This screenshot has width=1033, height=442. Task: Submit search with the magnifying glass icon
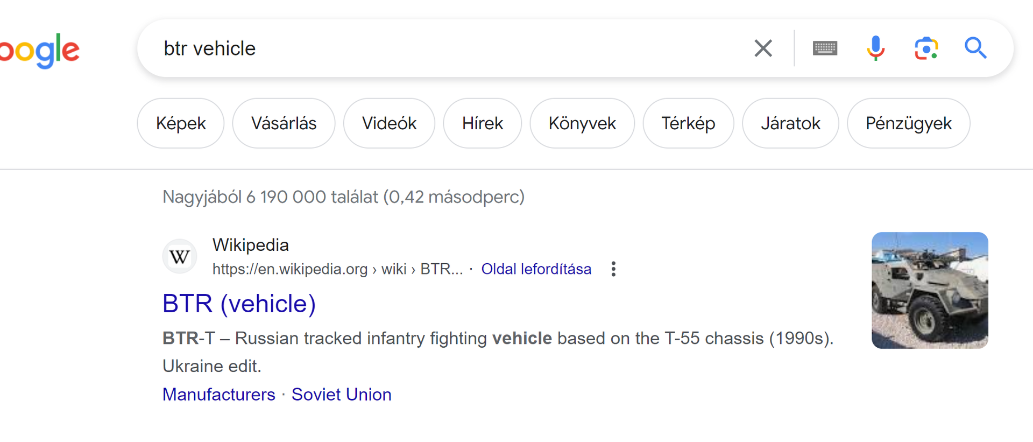point(975,48)
